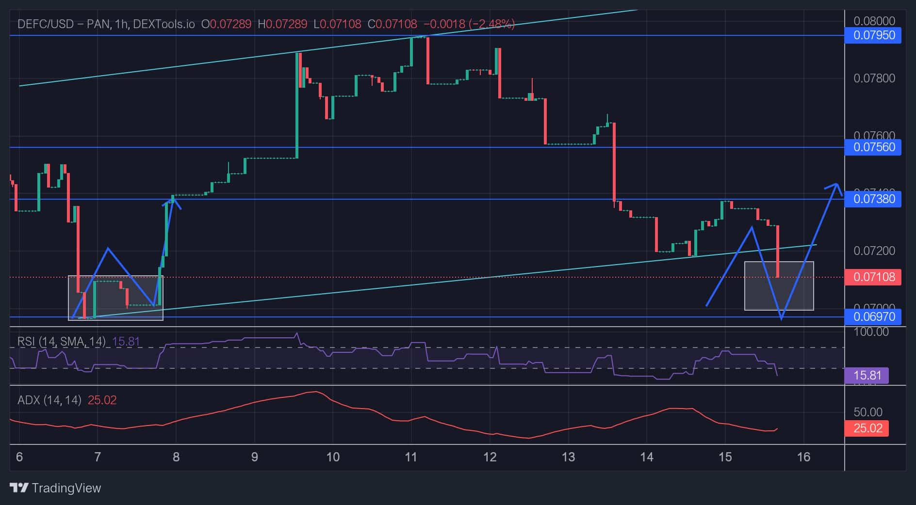The width and height of the screenshot is (916, 505).
Task: Click the 0.08000 price scale tick
Action: point(874,21)
